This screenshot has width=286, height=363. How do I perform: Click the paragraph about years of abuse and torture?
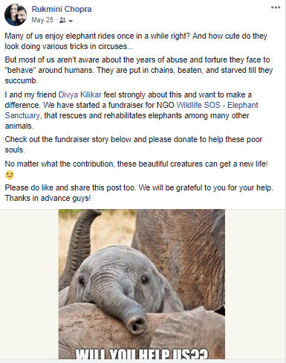139,70
